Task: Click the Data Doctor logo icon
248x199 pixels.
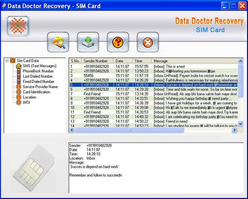Action: (x=18, y=26)
